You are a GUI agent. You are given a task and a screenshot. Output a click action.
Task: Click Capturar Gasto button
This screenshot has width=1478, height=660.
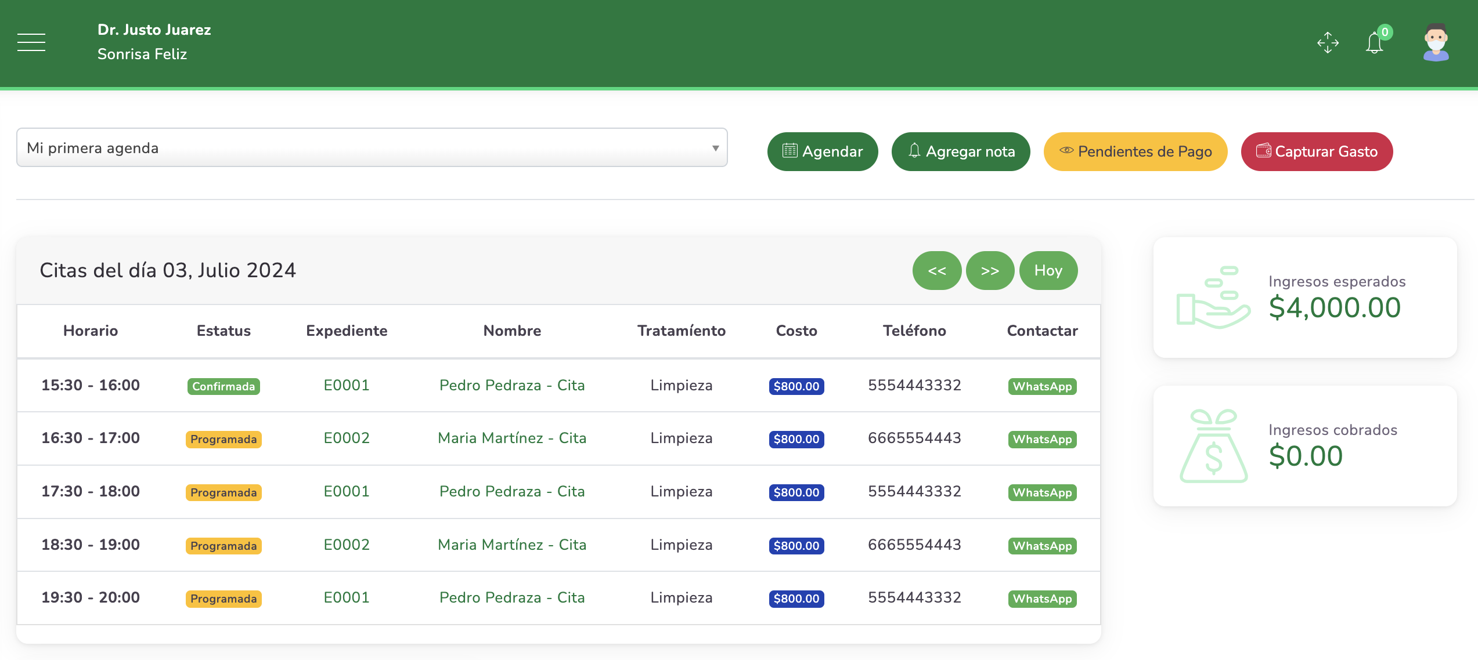click(1317, 151)
